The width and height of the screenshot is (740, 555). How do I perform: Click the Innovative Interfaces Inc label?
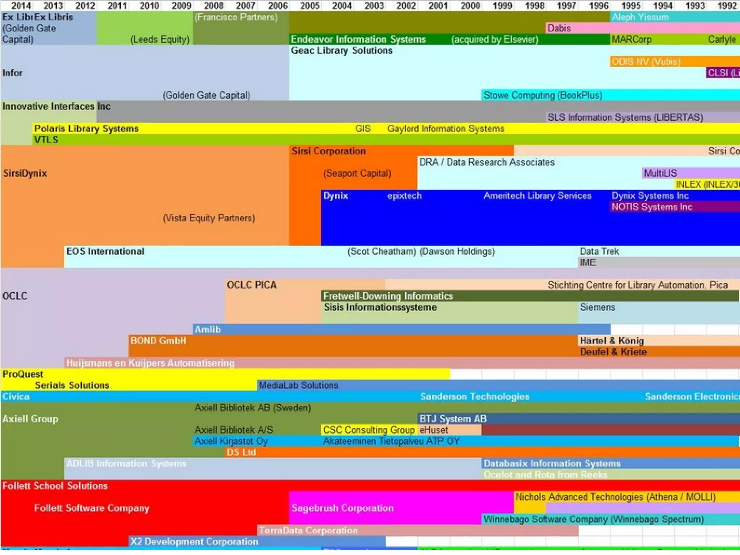56,107
